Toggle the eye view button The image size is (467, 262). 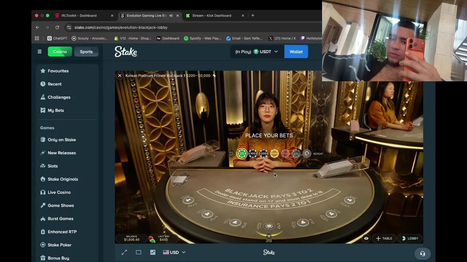[x=366, y=238]
